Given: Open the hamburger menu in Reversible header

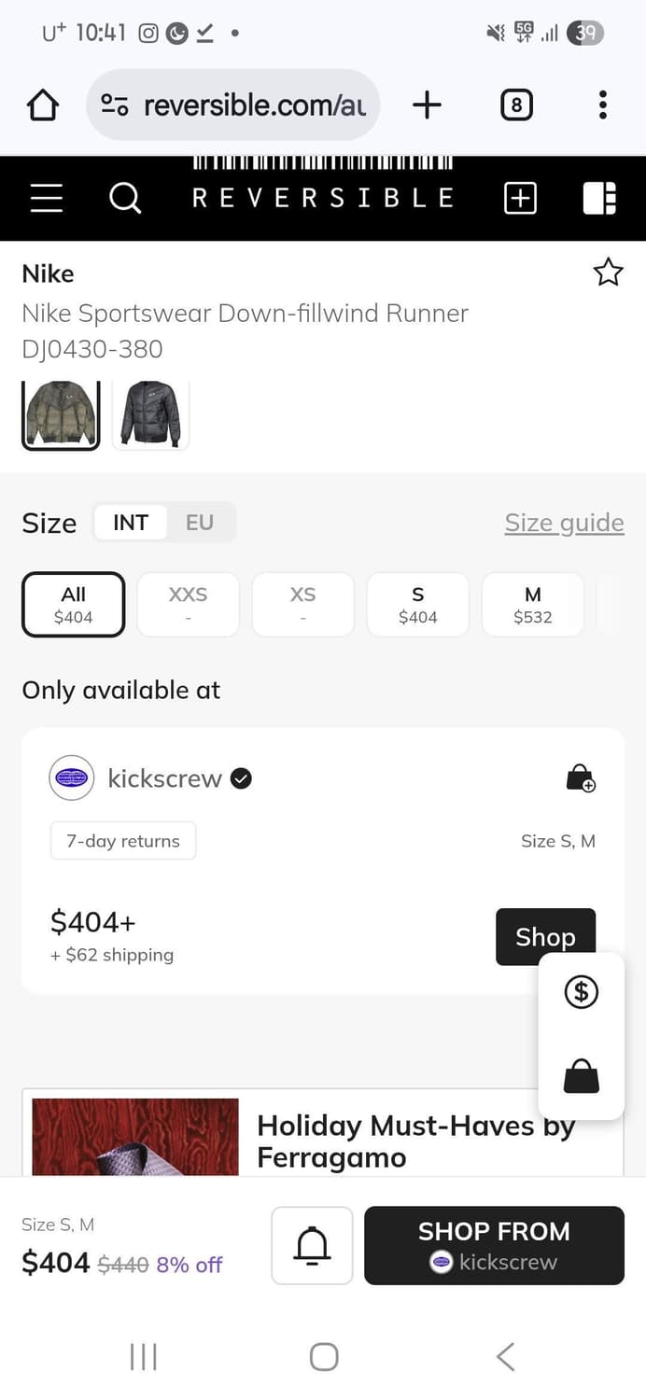Looking at the screenshot, I should coord(47,198).
